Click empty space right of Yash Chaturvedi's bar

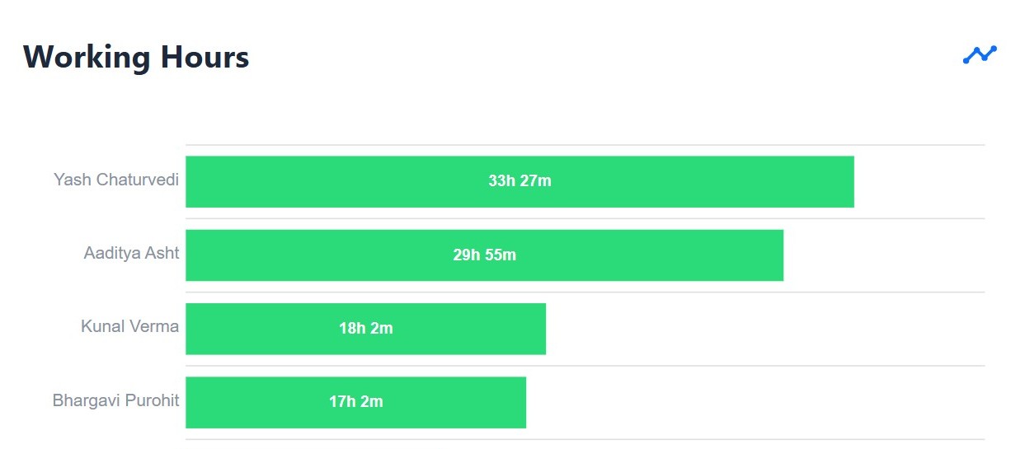[919, 181]
